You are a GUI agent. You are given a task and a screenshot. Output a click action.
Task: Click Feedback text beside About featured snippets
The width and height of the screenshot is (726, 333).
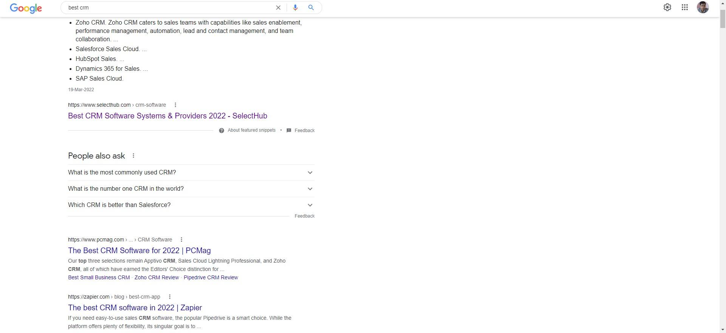[304, 131]
